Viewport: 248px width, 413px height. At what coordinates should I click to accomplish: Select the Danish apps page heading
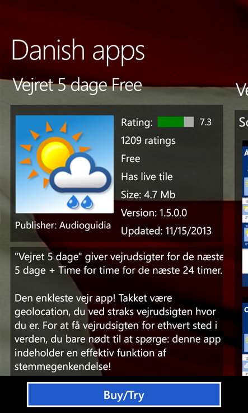tap(78, 50)
